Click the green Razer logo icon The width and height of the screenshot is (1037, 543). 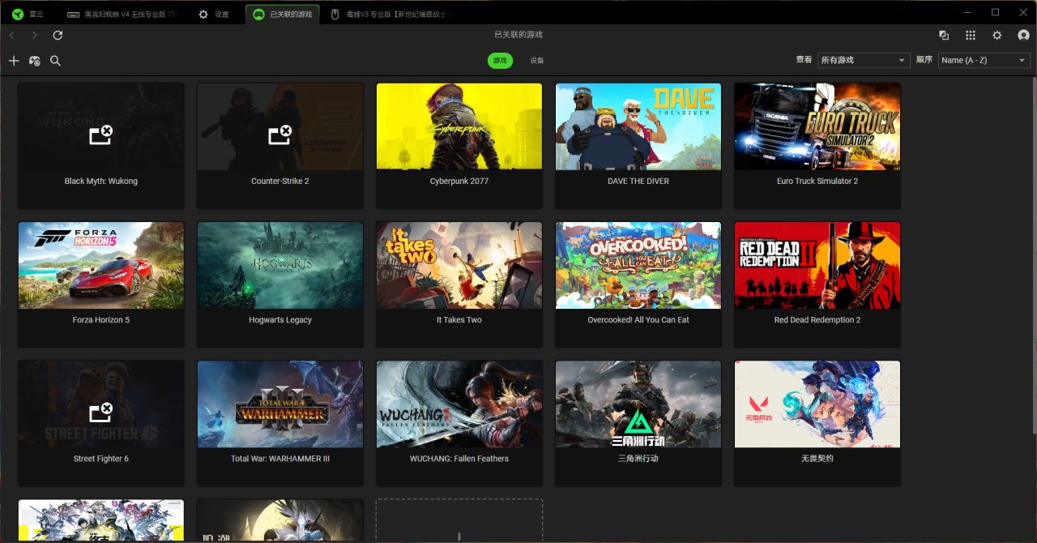[x=18, y=14]
